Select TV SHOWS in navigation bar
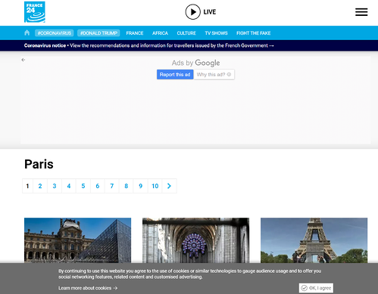378x294 pixels. tap(216, 33)
